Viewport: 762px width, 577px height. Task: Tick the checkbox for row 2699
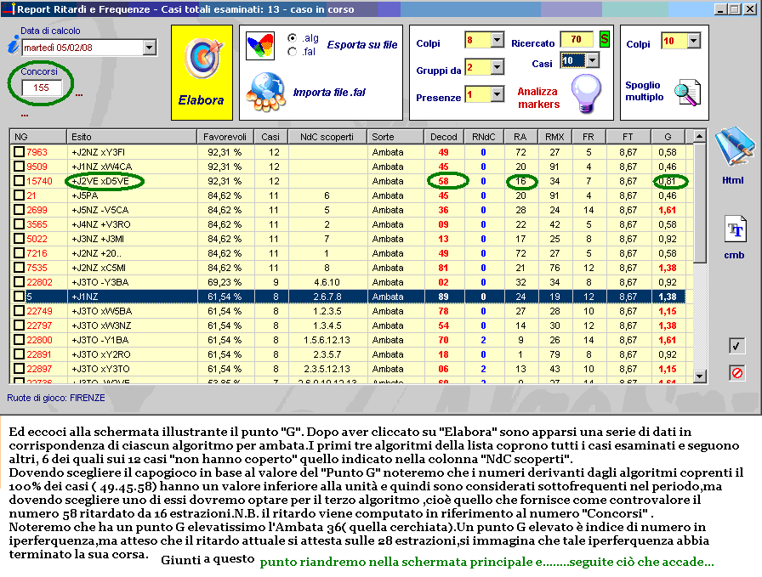(x=19, y=210)
